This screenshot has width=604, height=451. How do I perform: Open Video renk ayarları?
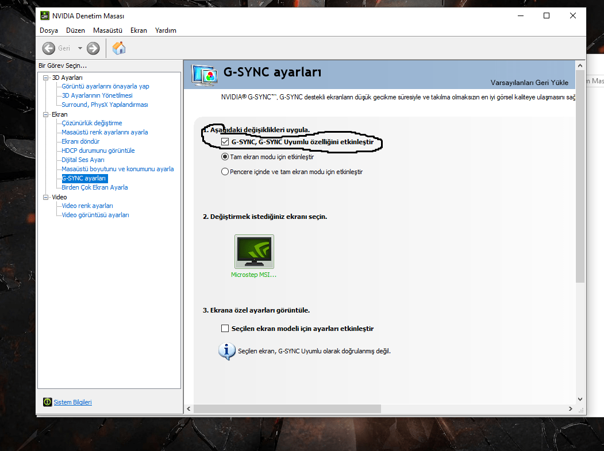[87, 206]
